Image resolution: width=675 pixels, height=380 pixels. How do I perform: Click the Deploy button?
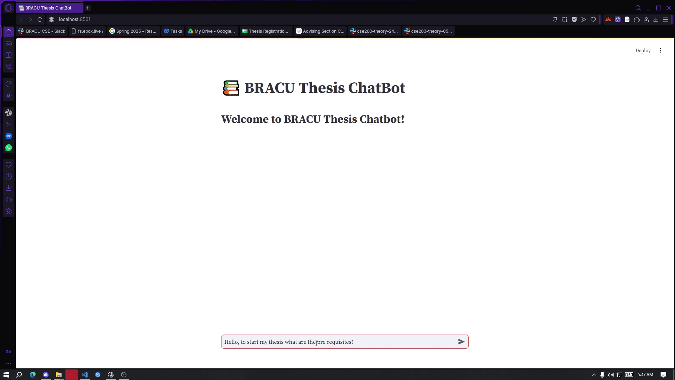[643, 50]
